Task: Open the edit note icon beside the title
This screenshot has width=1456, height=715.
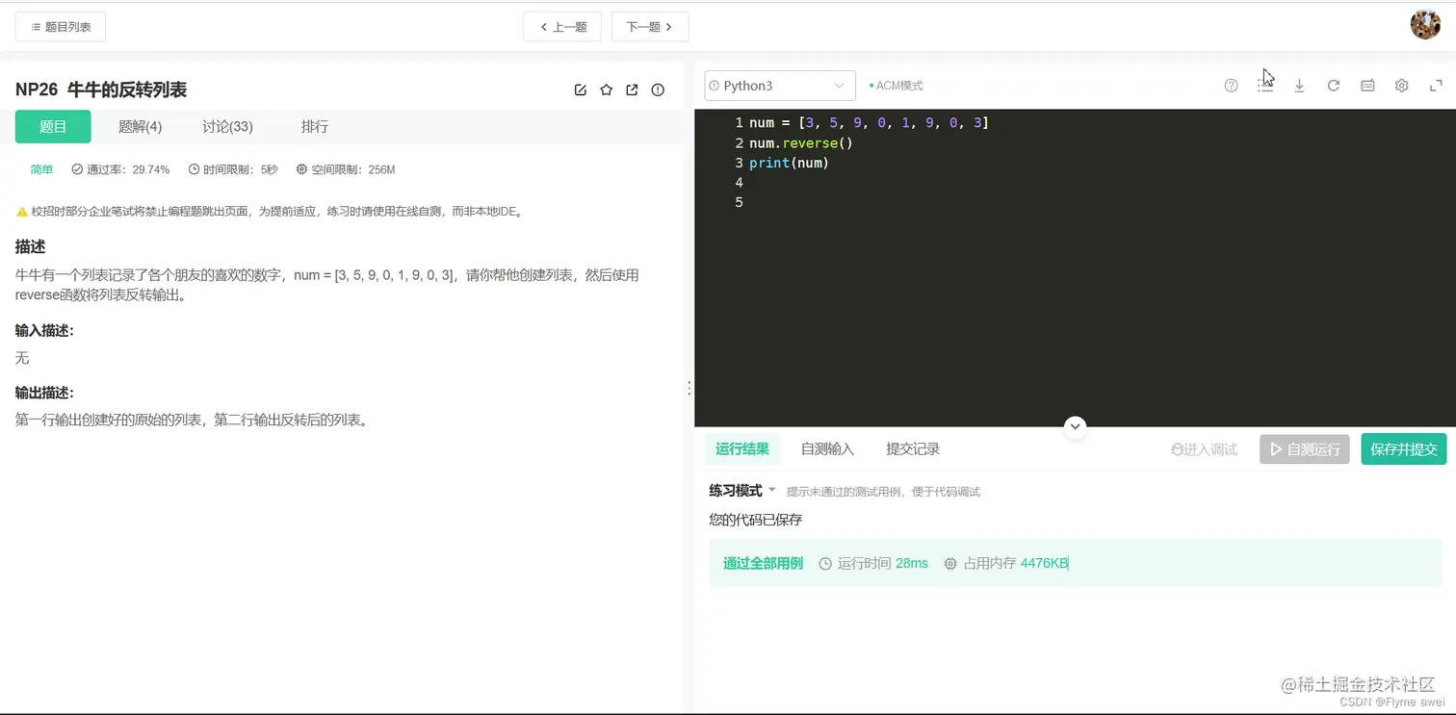Action: (x=581, y=89)
